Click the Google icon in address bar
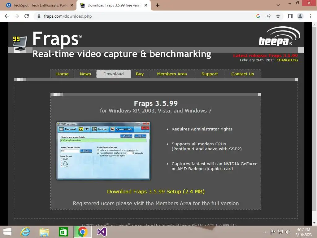Screen dimensions: 317x238 (258, 16)
